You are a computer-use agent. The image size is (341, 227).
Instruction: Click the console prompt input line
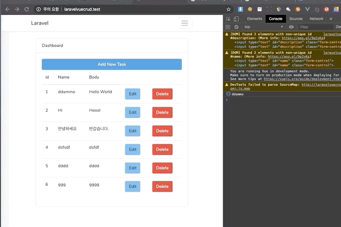pos(283,100)
